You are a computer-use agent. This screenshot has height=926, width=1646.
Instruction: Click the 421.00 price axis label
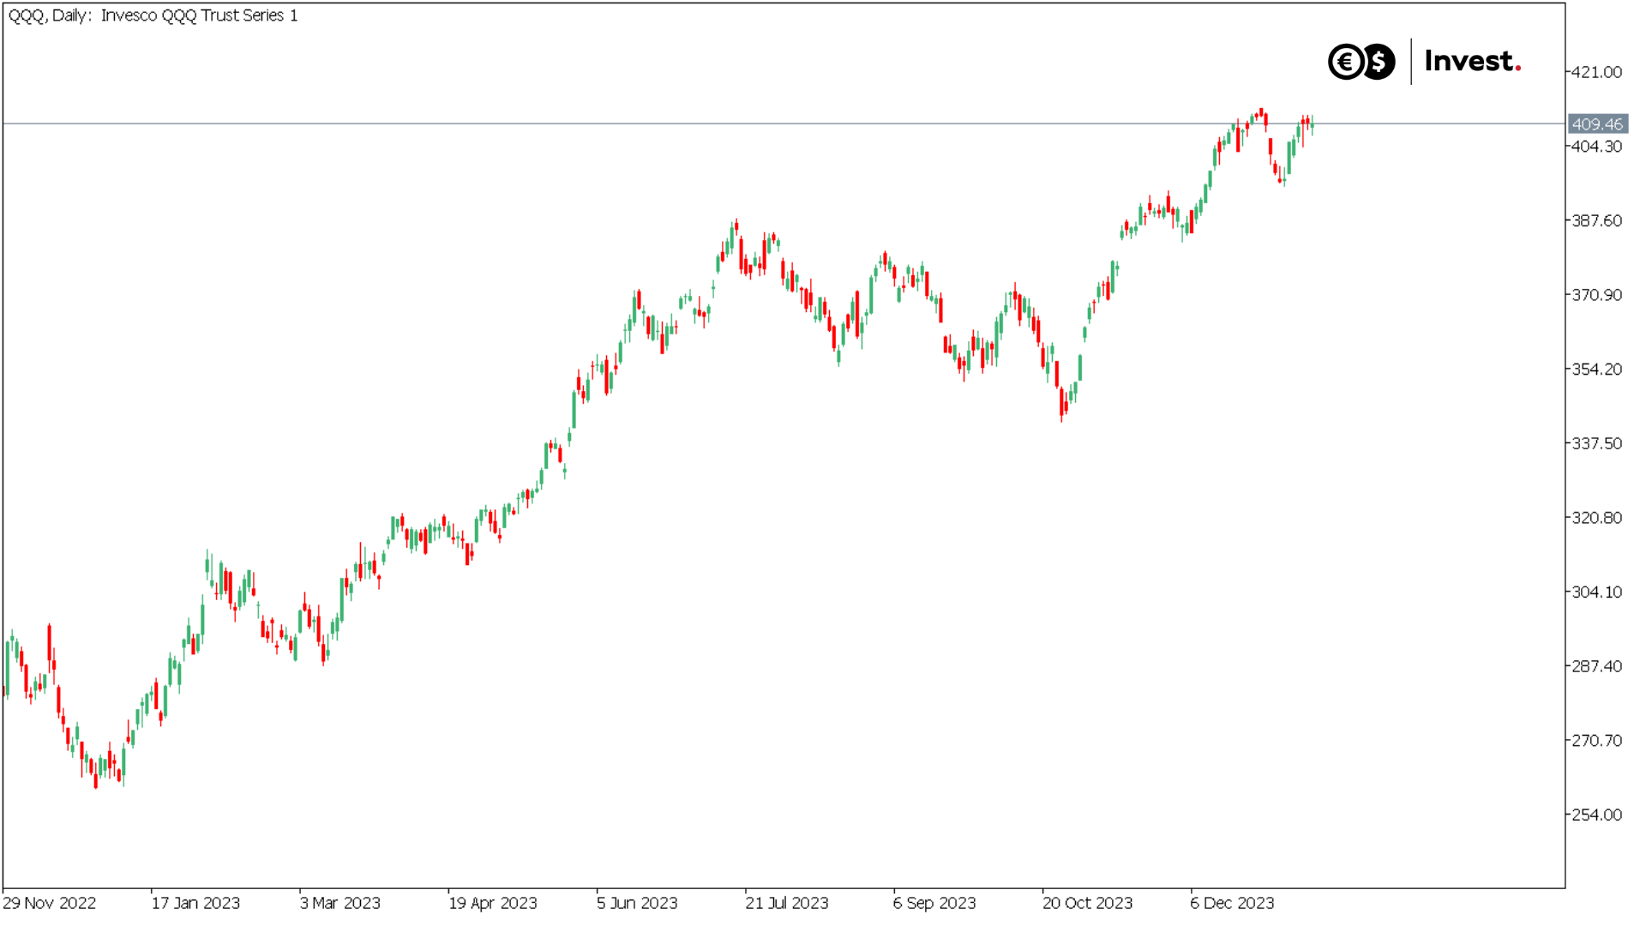tap(1596, 72)
